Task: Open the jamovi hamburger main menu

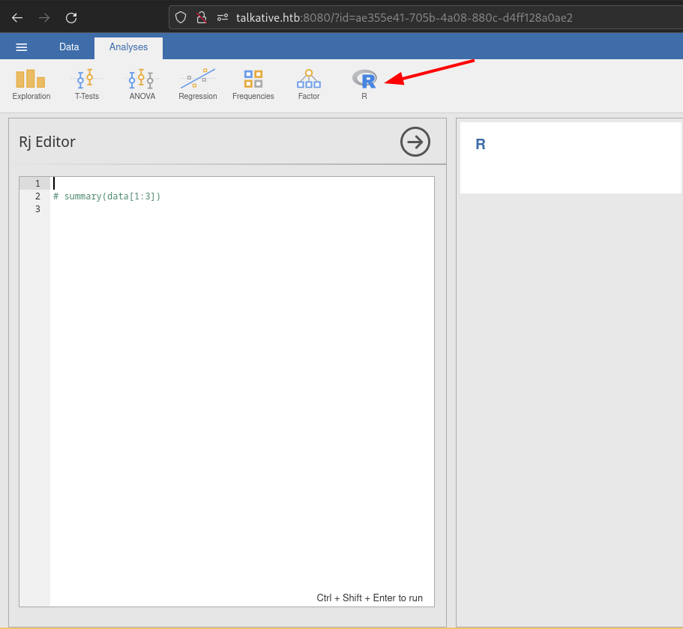Action: click(x=22, y=47)
